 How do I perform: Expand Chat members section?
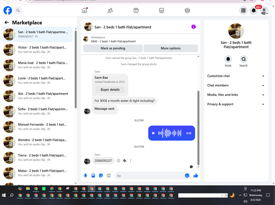[236, 86]
